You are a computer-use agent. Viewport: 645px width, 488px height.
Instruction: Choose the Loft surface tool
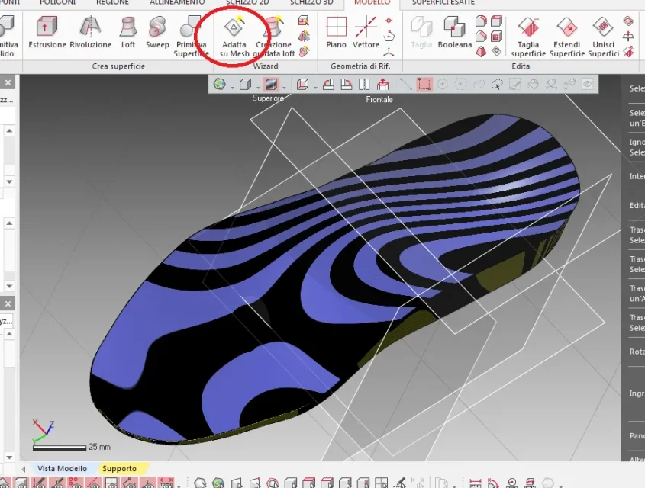tap(128, 35)
